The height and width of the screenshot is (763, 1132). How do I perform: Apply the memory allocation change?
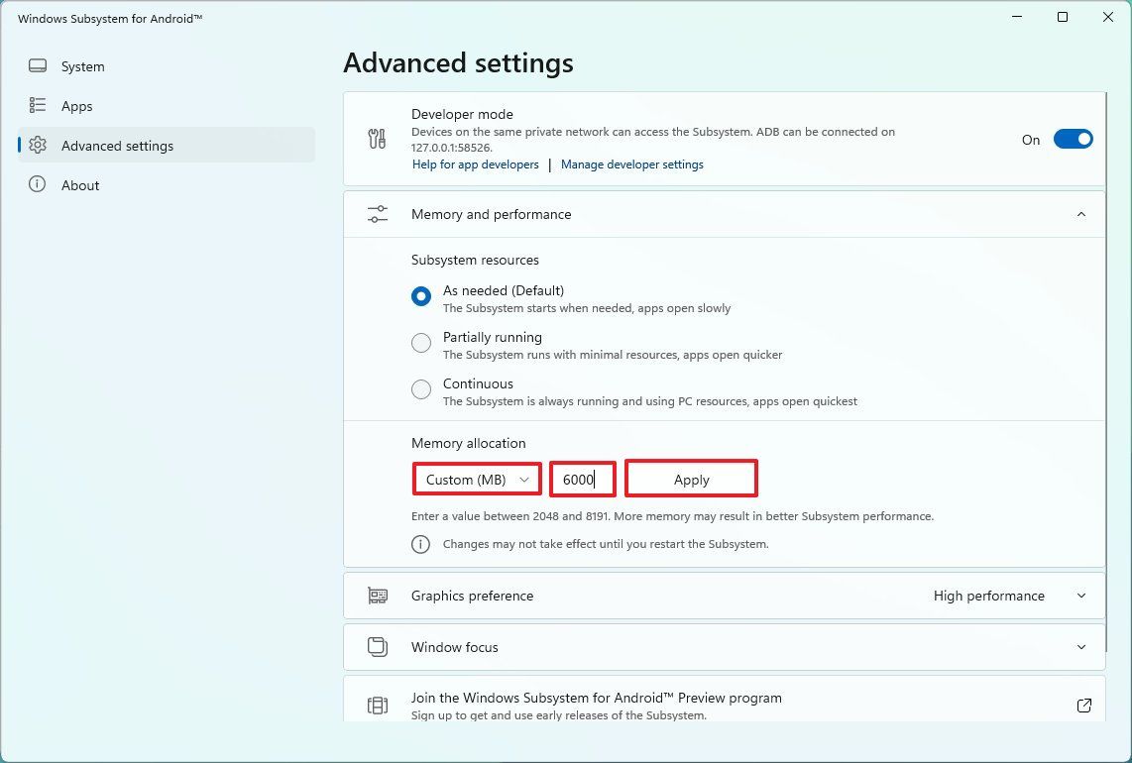691,479
